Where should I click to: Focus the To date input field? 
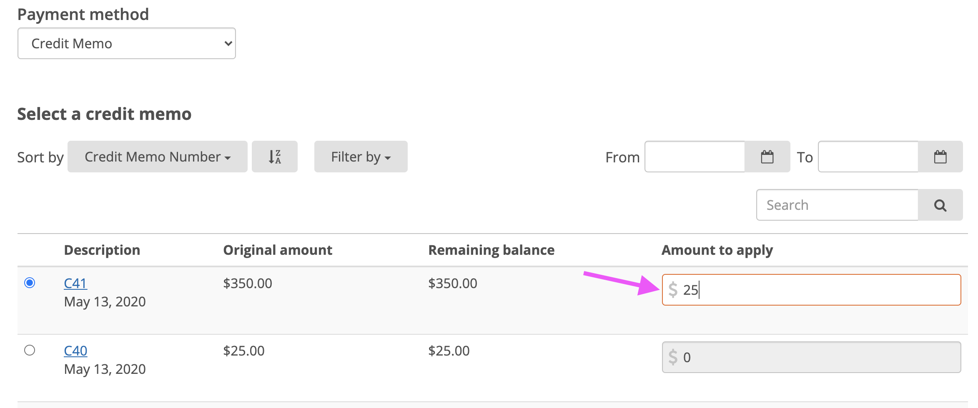click(868, 157)
